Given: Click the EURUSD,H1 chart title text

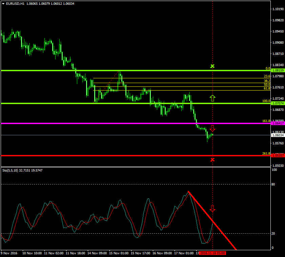Looking at the screenshot, I should pyautogui.click(x=15, y=4).
